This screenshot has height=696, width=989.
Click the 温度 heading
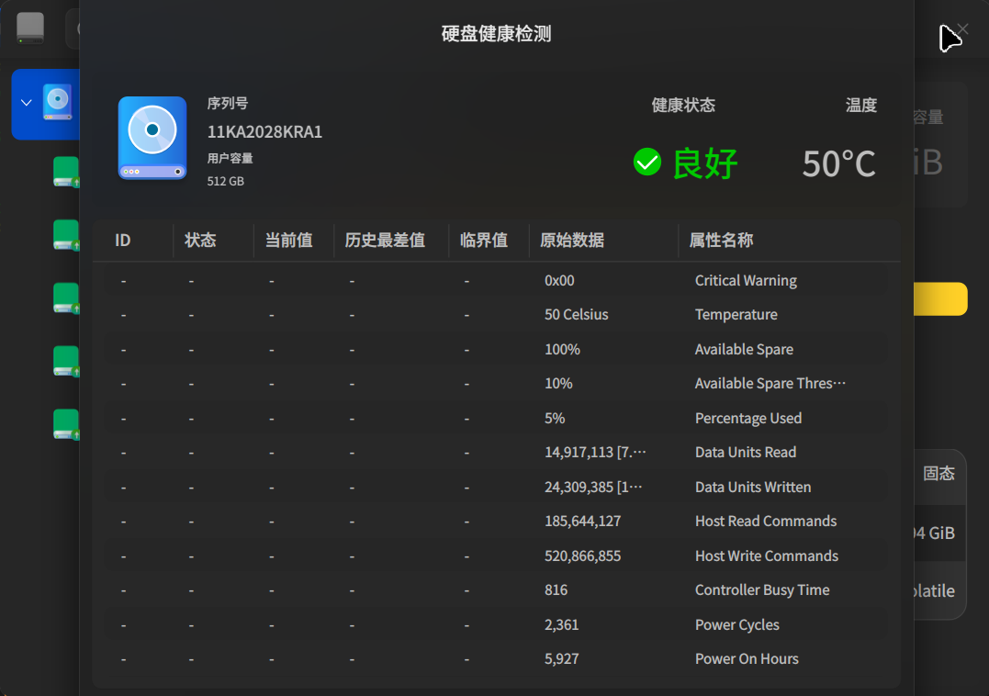point(861,105)
